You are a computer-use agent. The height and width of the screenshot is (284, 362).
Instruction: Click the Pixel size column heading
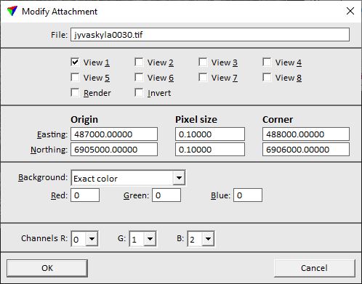tap(196, 120)
